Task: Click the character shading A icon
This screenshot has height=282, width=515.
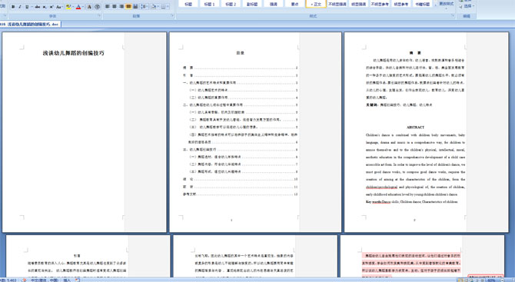Action: [89, 7]
